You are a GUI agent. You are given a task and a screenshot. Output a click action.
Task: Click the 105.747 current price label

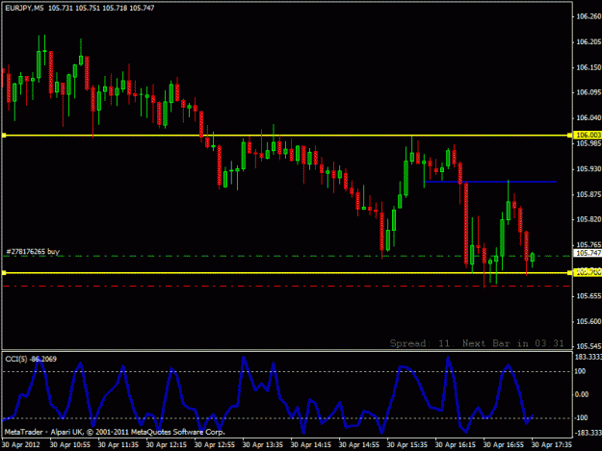tap(588, 253)
